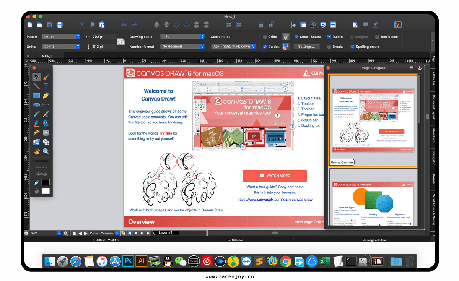
Task: Expand the Drawing scale dropdown
Action: (182, 37)
